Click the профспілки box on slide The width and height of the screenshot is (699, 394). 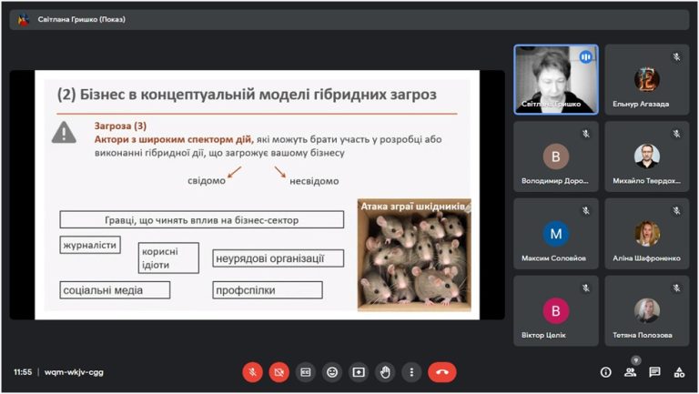268,290
